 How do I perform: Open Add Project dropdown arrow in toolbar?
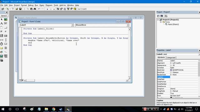tap(5, 9)
